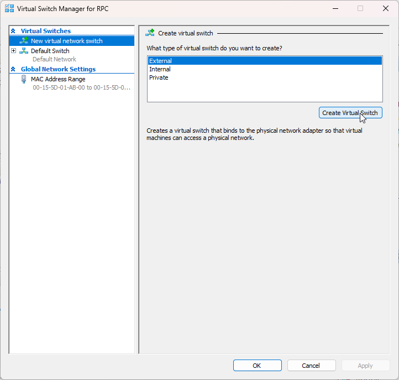399x380 pixels.
Task: Click the 00-15-5D-01-AB-00 MAC range text
Action: click(x=81, y=87)
